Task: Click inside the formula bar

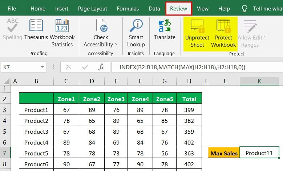Action: click(197, 67)
